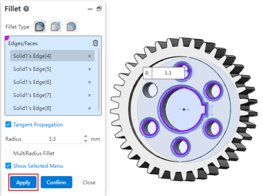This screenshot has width=263, height=196.
Task: Open the Fillet help question mark icon
Action: tap(26, 9)
